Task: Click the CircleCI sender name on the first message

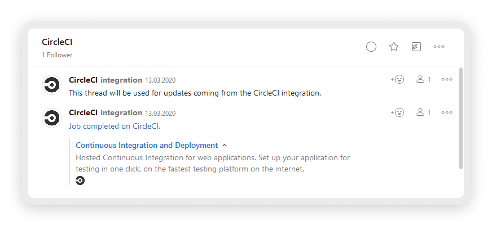Action: (83, 80)
